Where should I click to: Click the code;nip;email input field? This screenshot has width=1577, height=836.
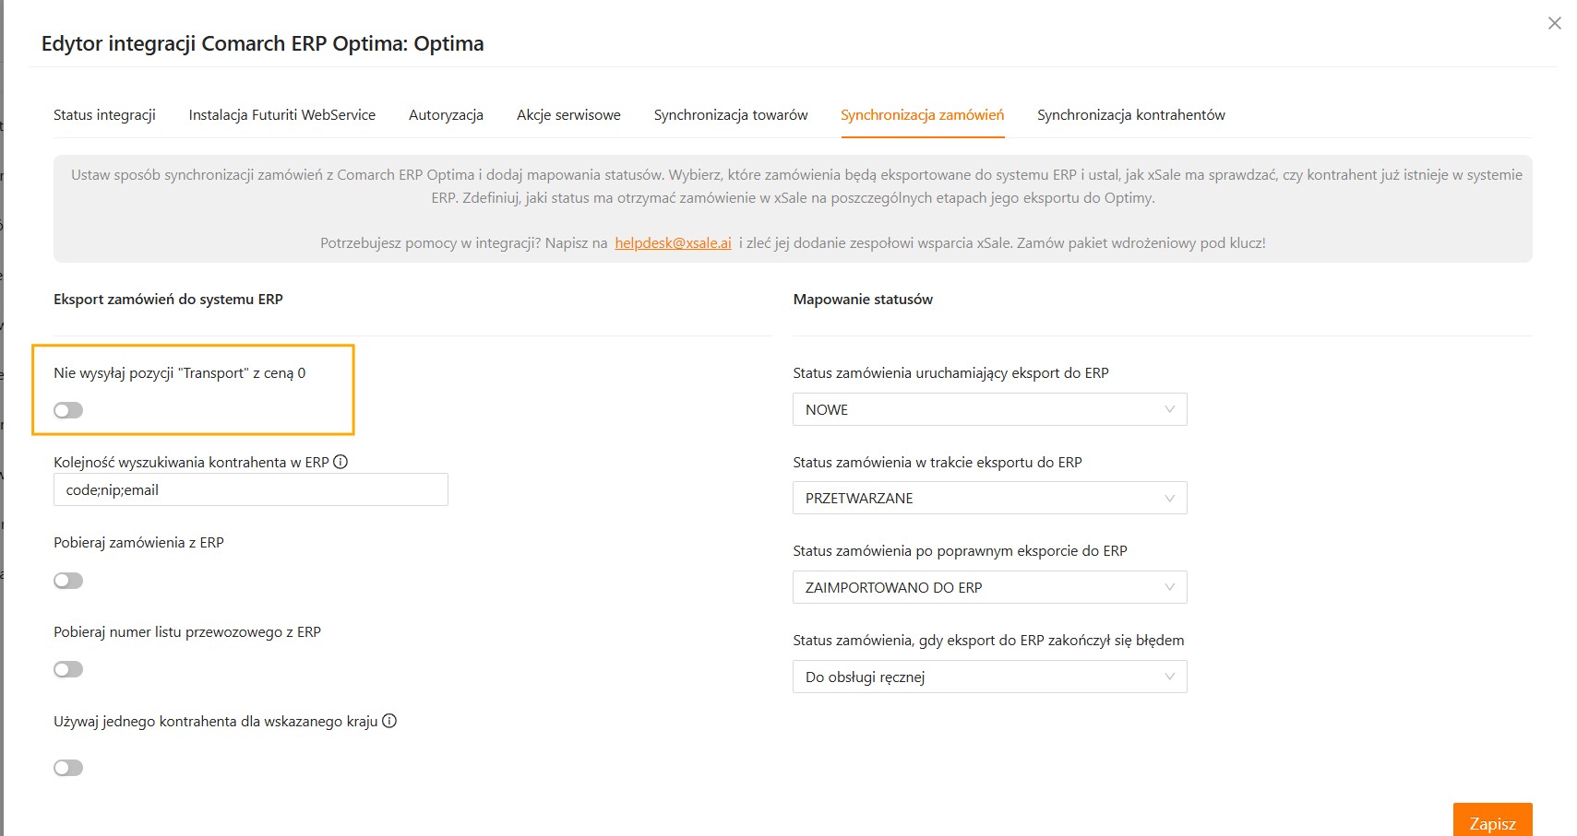click(250, 490)
